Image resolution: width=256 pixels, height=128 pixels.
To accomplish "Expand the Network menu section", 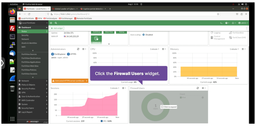I will pos(33,81).
